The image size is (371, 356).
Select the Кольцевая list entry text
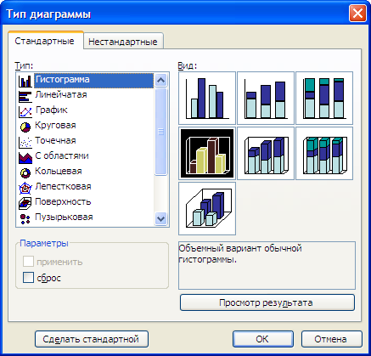59,171
